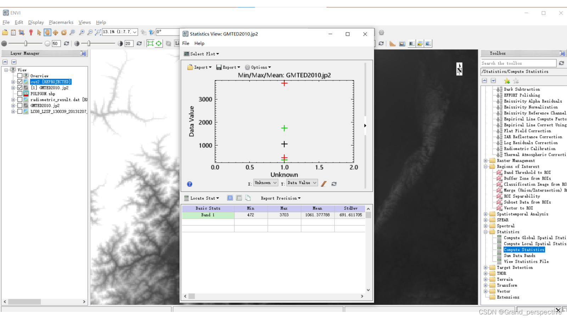This screenshot has width=567, height=319.
Task: Click the blue help question mark icon
Action: click(x=190, y=184)
